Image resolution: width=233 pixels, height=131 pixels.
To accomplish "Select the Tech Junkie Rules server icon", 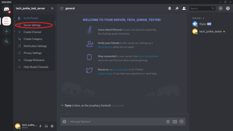I will [x=6, y=21].
